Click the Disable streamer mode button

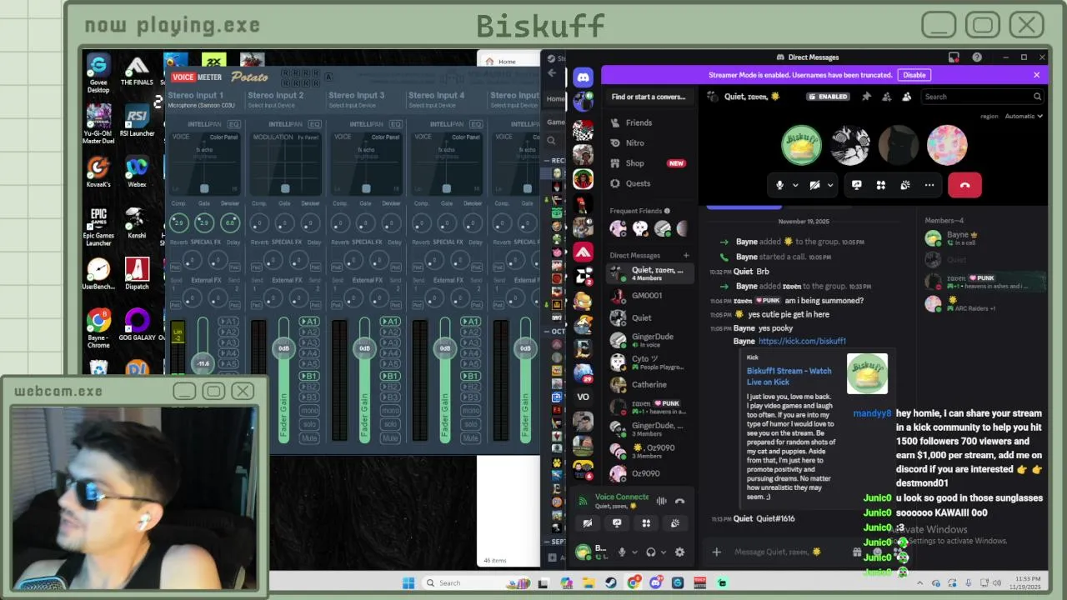tap(914, 75)
